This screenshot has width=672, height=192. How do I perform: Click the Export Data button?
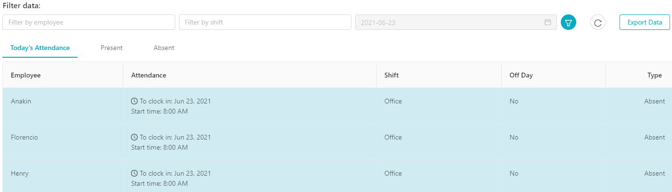coord(645,22)
